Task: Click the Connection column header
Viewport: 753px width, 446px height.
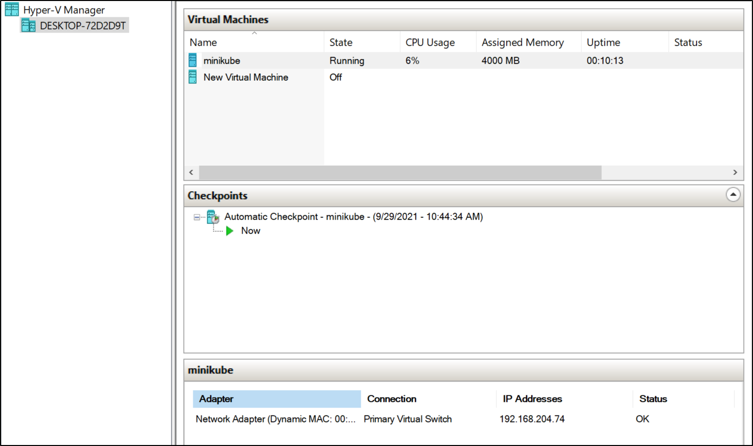Action: (428, 399)
